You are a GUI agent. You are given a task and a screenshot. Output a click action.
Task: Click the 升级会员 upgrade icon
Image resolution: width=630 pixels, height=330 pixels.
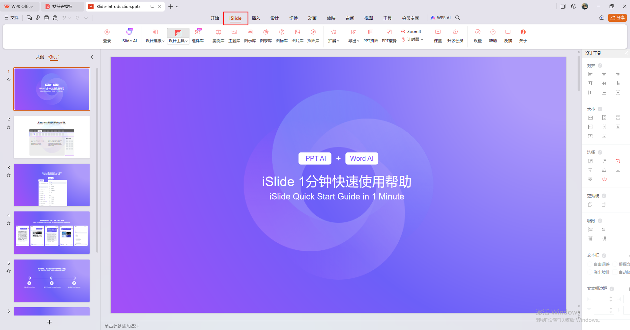tap(455, 36)
